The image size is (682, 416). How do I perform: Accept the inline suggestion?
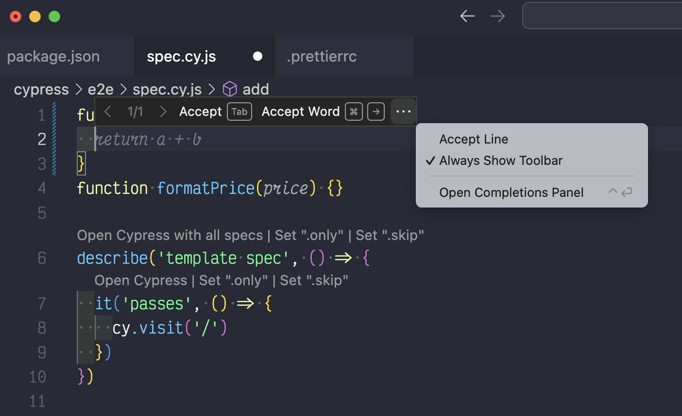coord(201,112)
